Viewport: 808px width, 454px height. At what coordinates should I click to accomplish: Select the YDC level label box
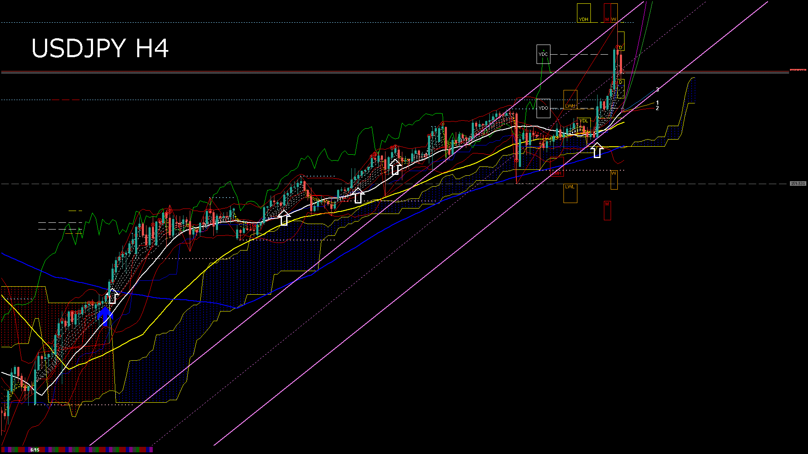(543, 54)
